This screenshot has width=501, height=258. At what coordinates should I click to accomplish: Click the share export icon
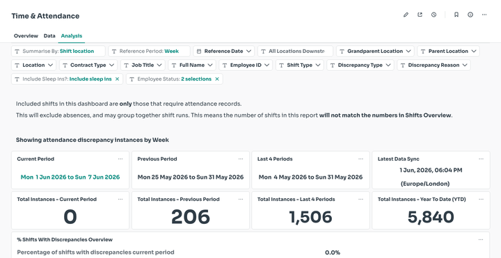[x=420, y=15]
